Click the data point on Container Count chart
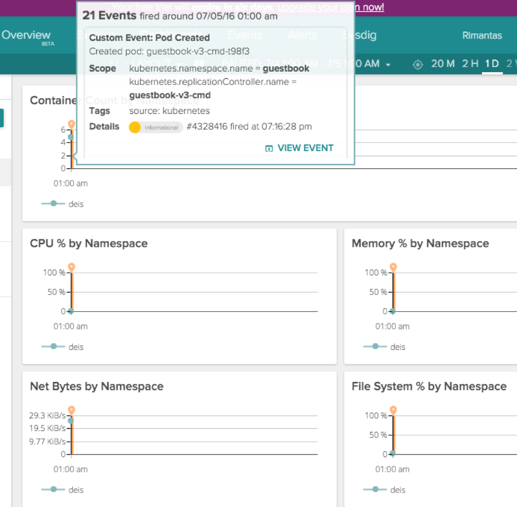Viewport: 517px width, 507px height. tap(71, 137)
